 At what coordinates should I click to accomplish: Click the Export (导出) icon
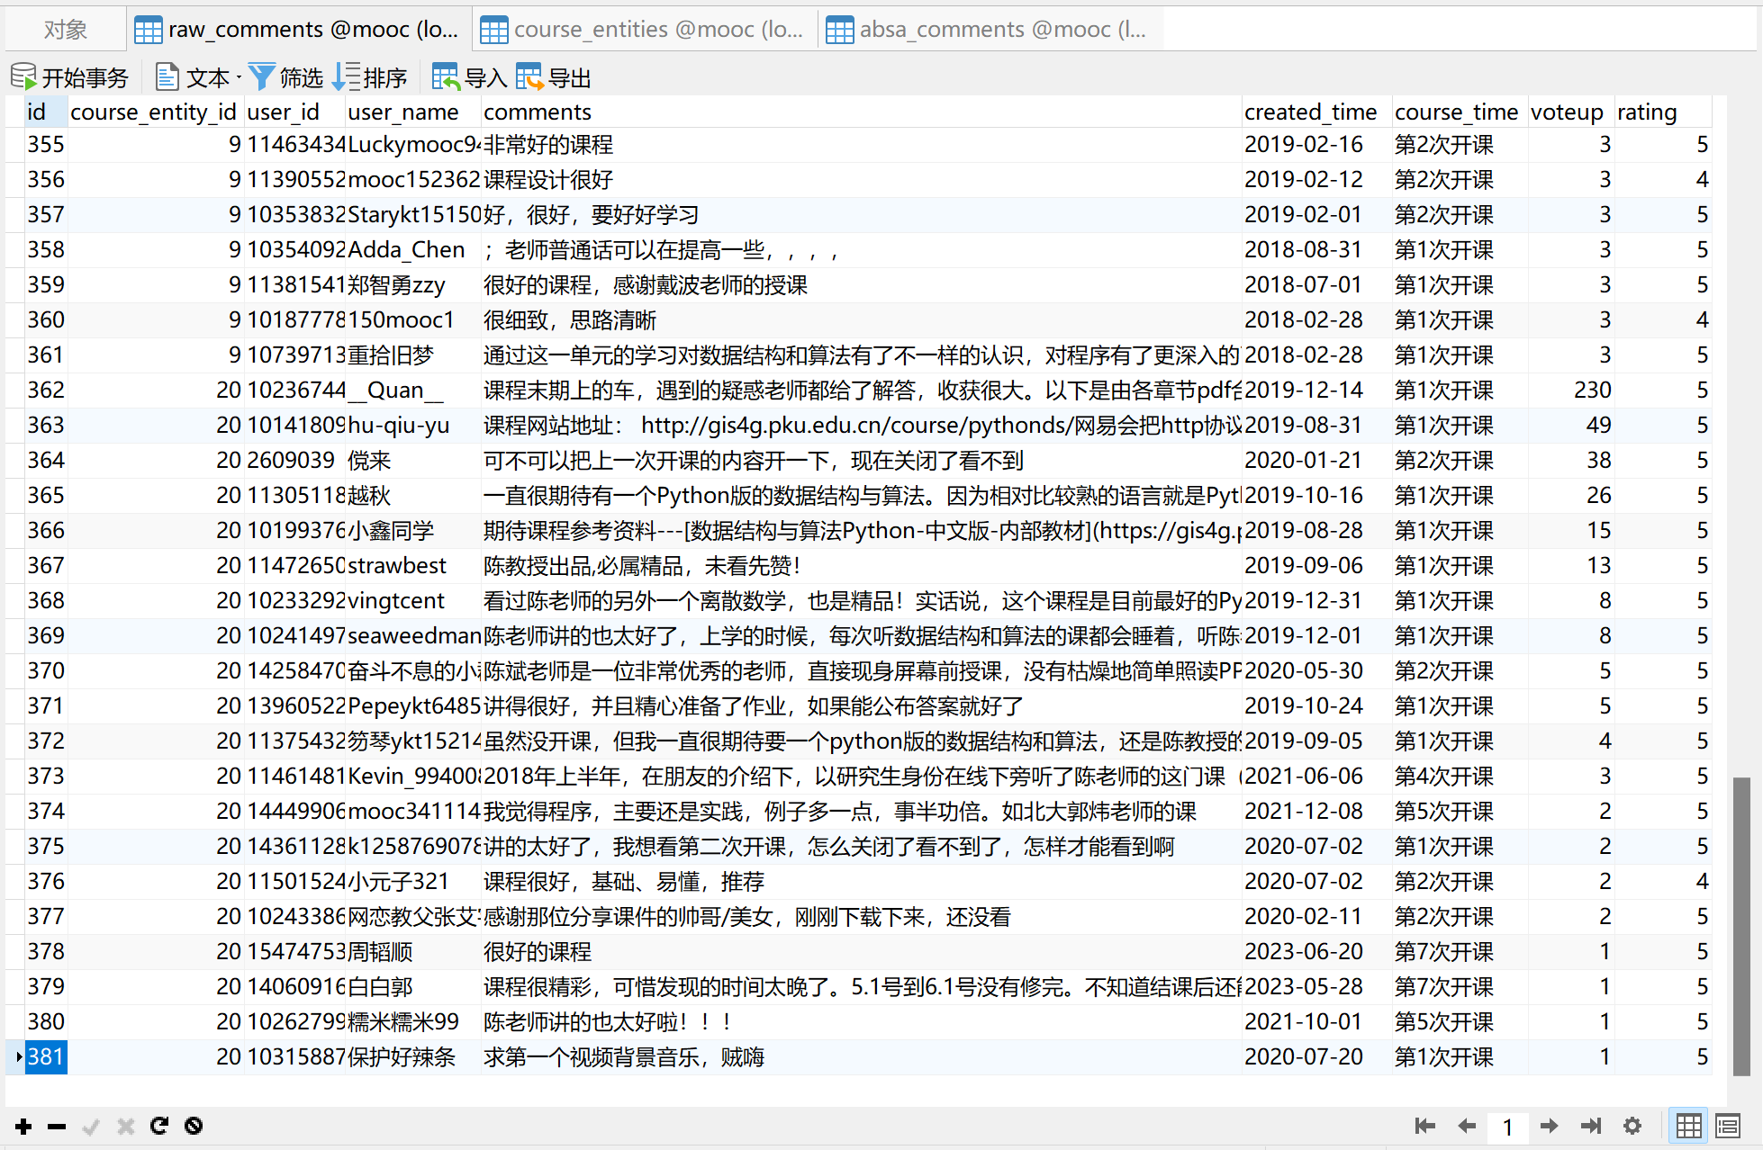529,77
